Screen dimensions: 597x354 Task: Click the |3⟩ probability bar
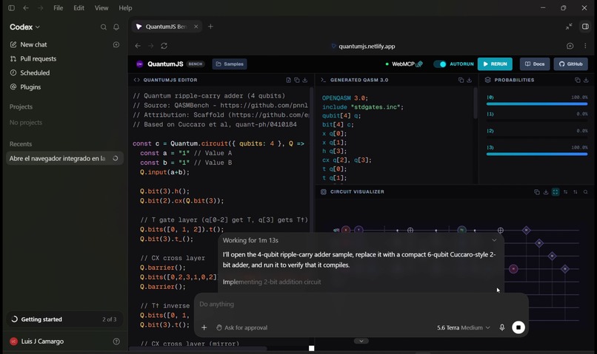[x=537, y=154]
